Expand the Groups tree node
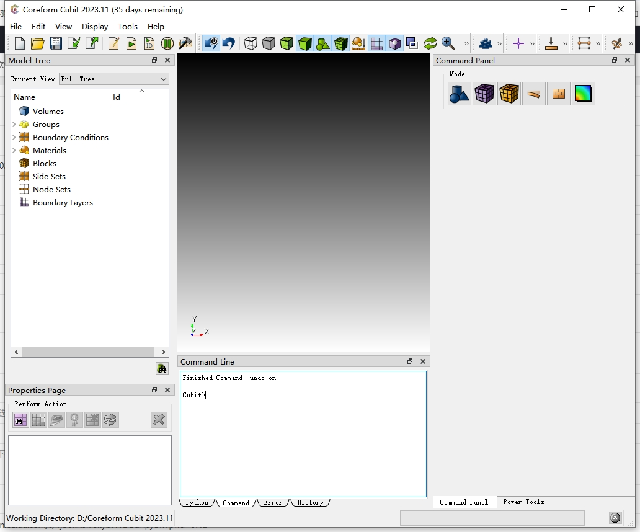Screen dimensions: 640x532 14,124
